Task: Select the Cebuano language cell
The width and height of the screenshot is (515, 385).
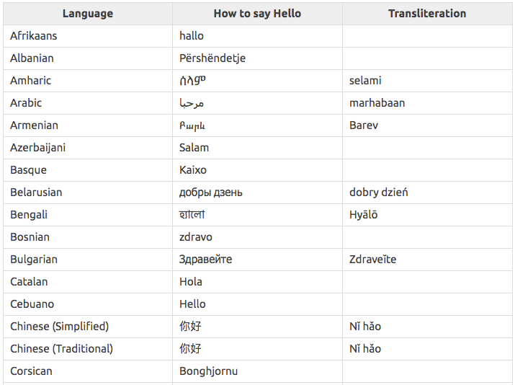Action: point(88,304)
